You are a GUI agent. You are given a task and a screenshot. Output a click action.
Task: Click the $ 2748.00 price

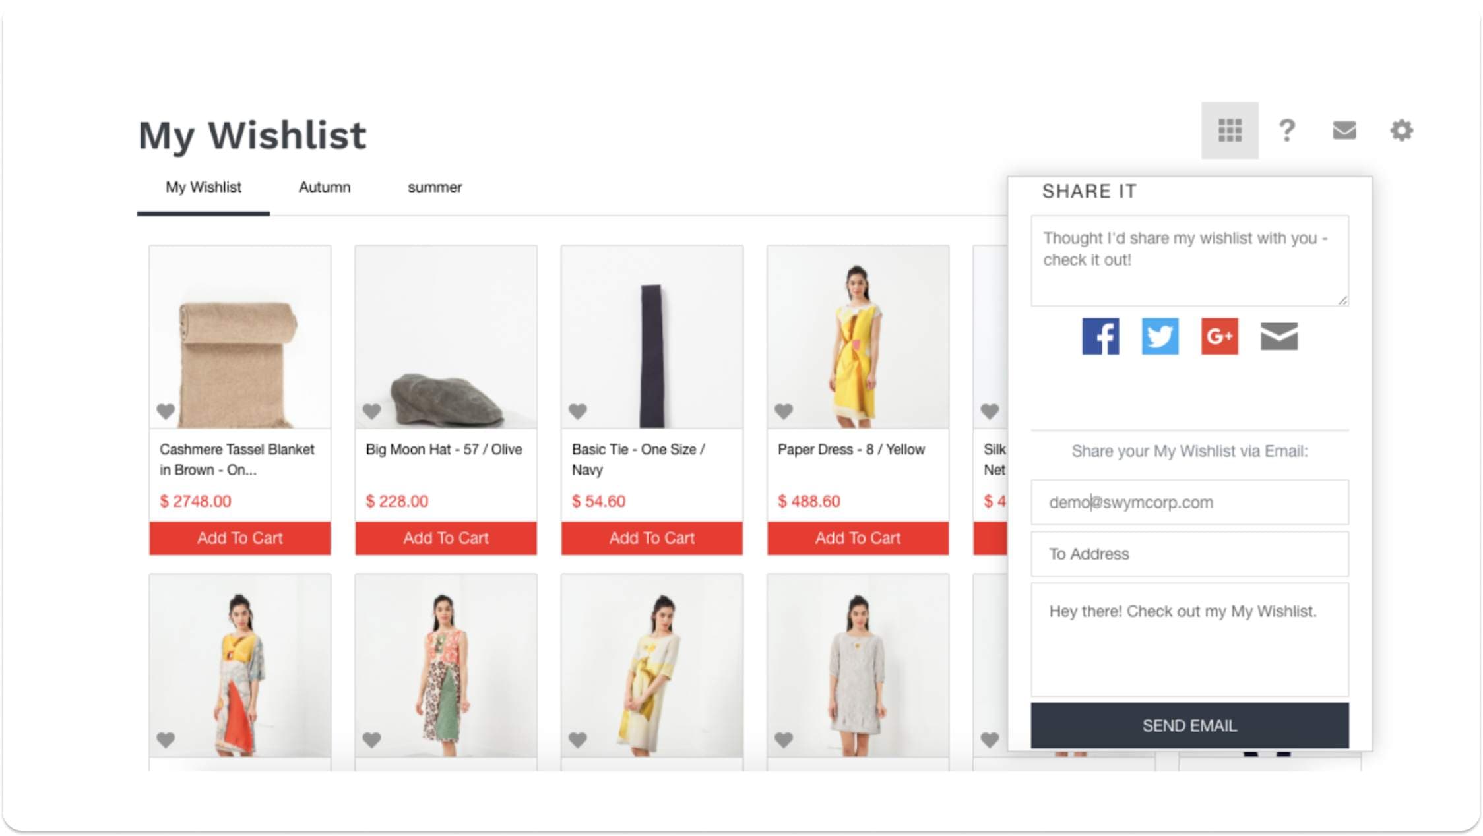click(195, 501)
